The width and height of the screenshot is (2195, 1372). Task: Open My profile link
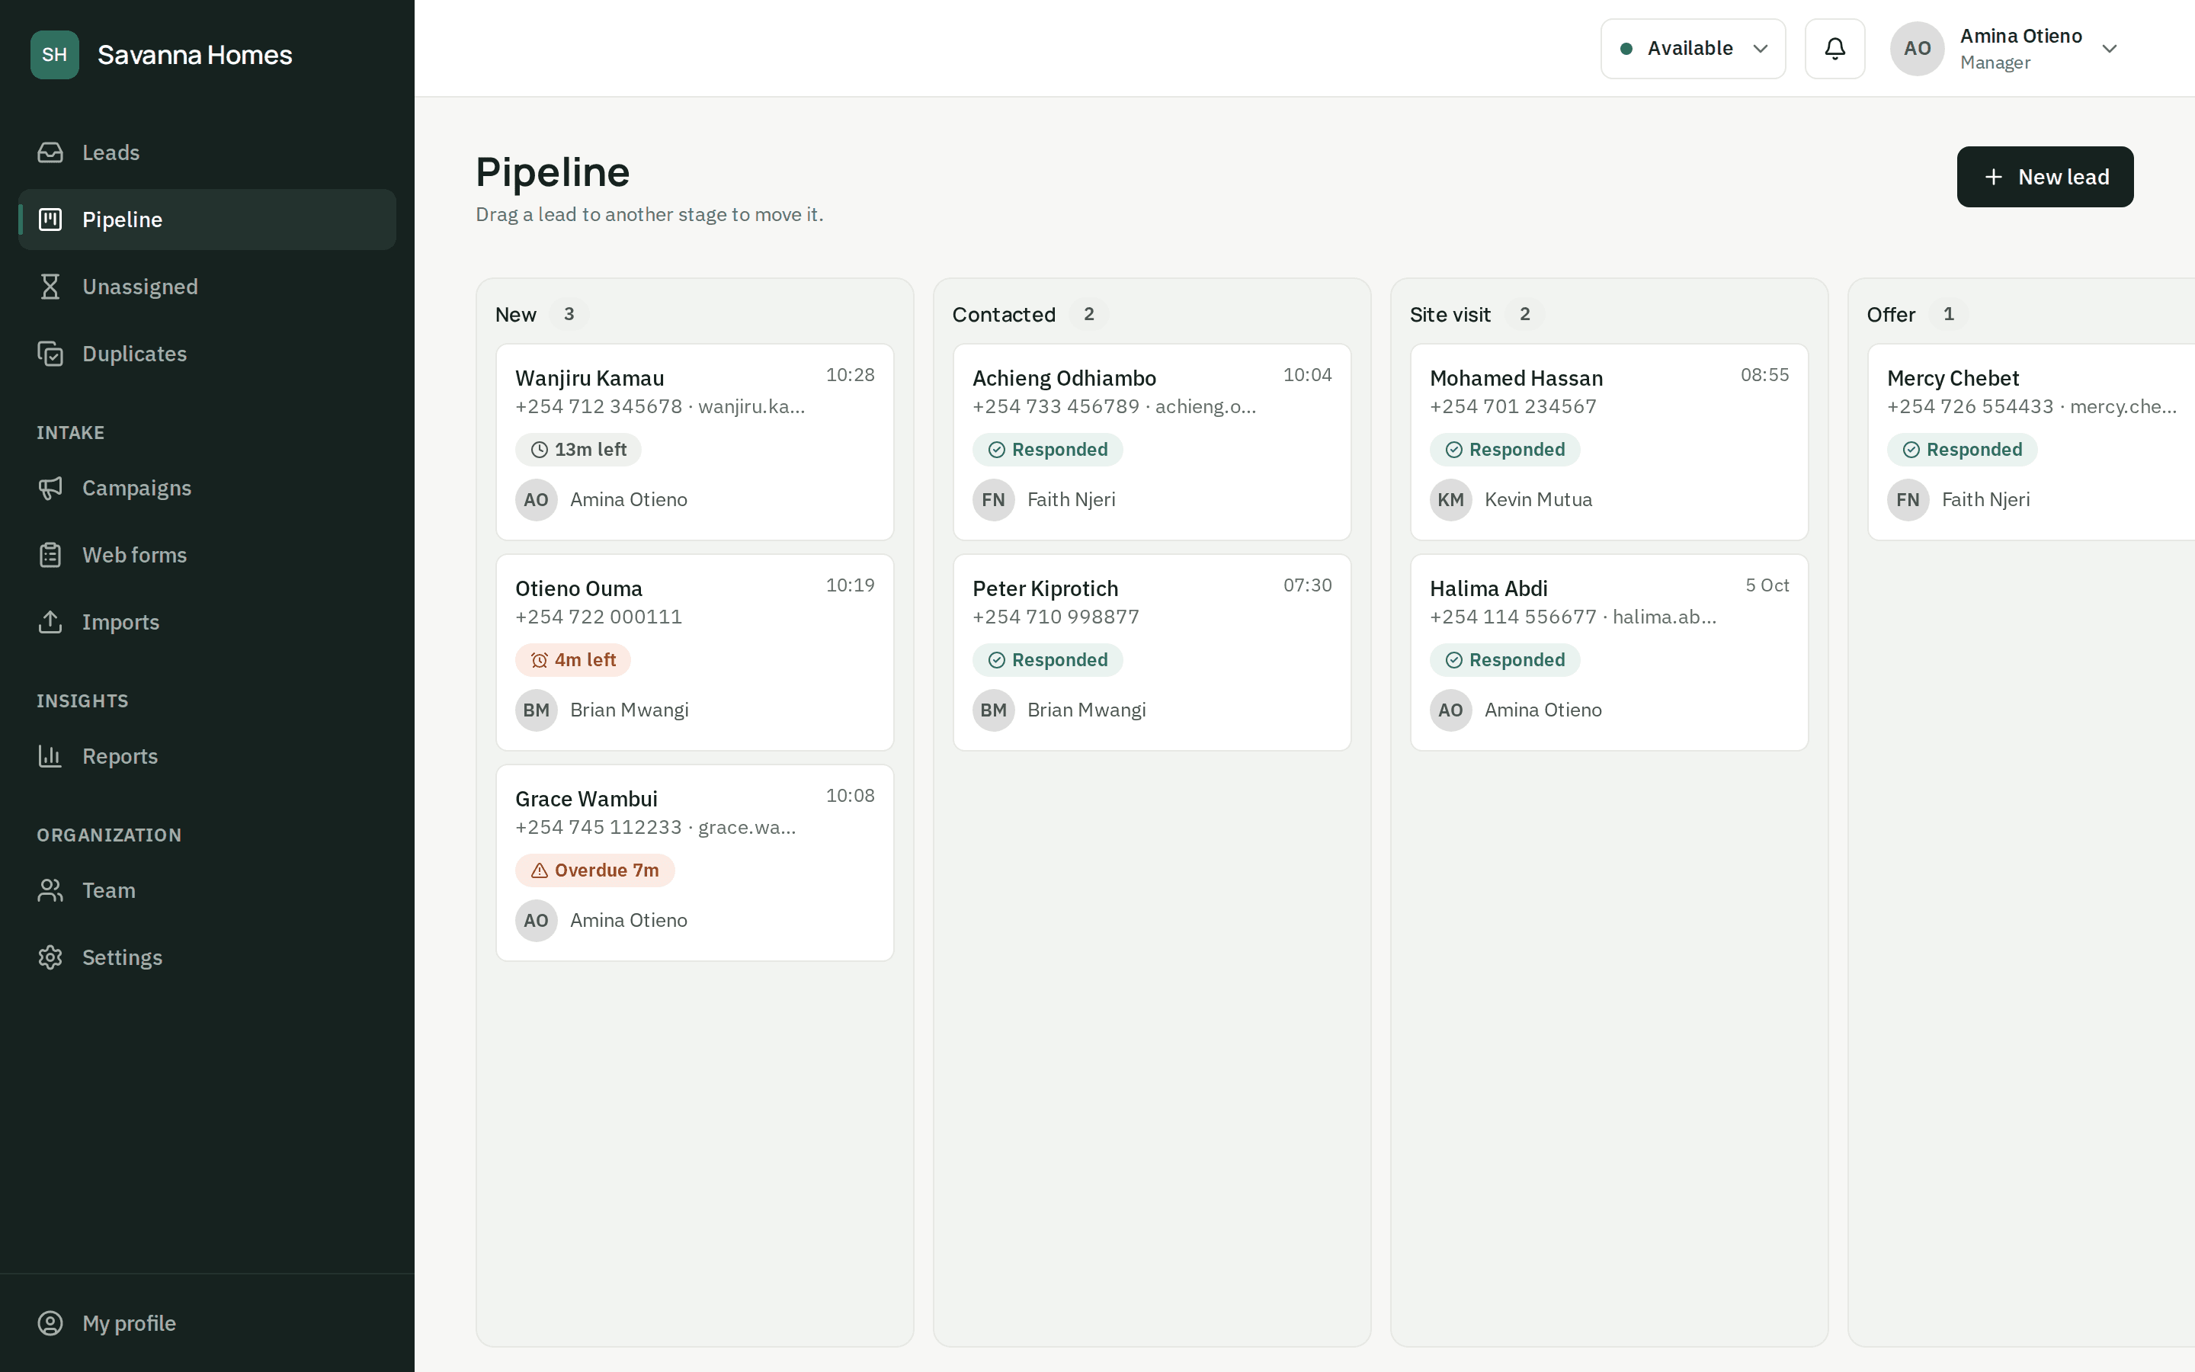tap(207, 1323)
